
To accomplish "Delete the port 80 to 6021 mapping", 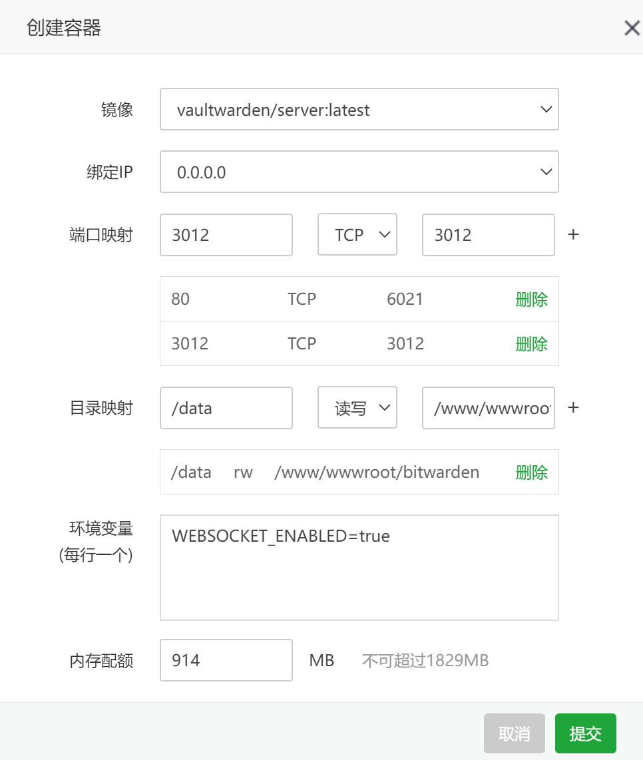I will coord(531,299).
